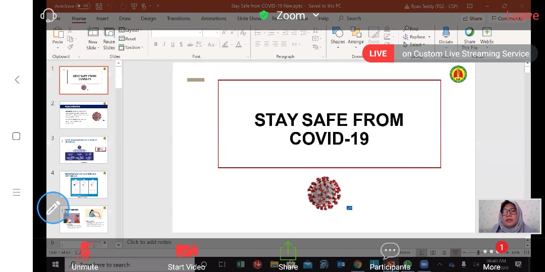Toggle Italic formatting
Screen dimensions: 545x272
point(164,44)
